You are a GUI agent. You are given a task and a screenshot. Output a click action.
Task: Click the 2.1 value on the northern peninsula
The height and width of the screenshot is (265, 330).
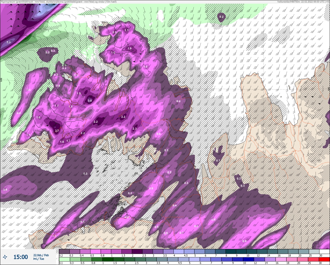[x=127, y=30]
